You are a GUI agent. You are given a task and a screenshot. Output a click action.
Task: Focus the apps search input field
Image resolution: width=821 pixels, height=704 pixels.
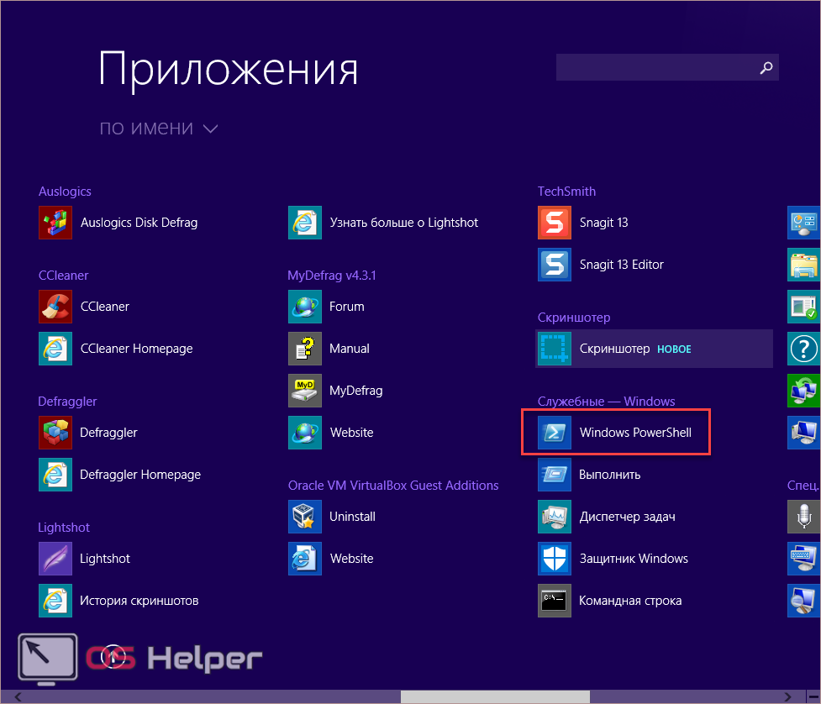(x=655, y=68)
